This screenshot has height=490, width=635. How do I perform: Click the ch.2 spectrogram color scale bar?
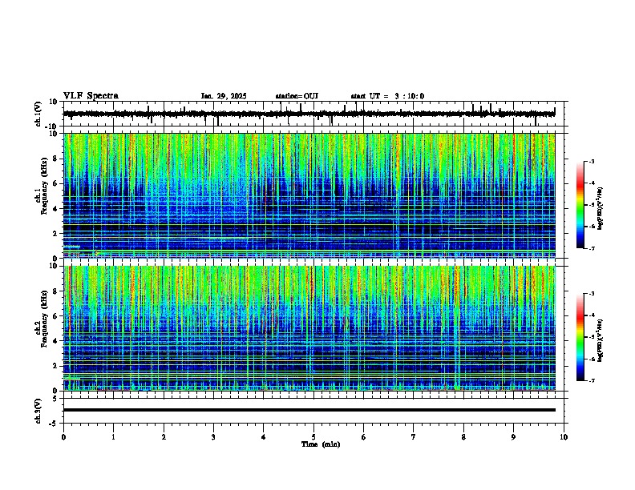click(x=580, y=337)
